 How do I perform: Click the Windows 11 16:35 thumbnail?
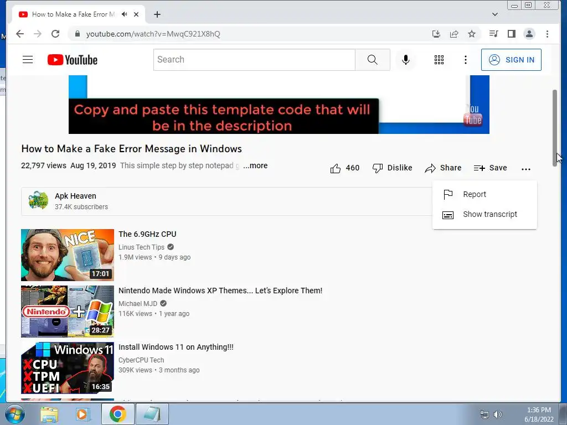67,367
